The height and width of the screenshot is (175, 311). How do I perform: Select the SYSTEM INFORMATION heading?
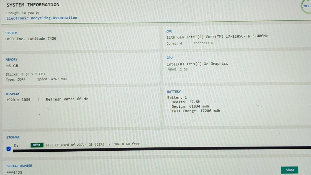33,5
